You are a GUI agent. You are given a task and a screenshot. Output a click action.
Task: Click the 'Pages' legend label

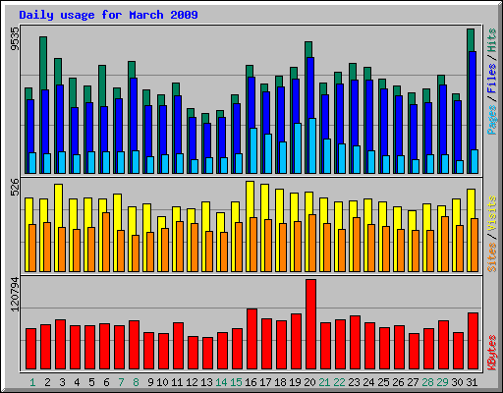tap(491, 120)
